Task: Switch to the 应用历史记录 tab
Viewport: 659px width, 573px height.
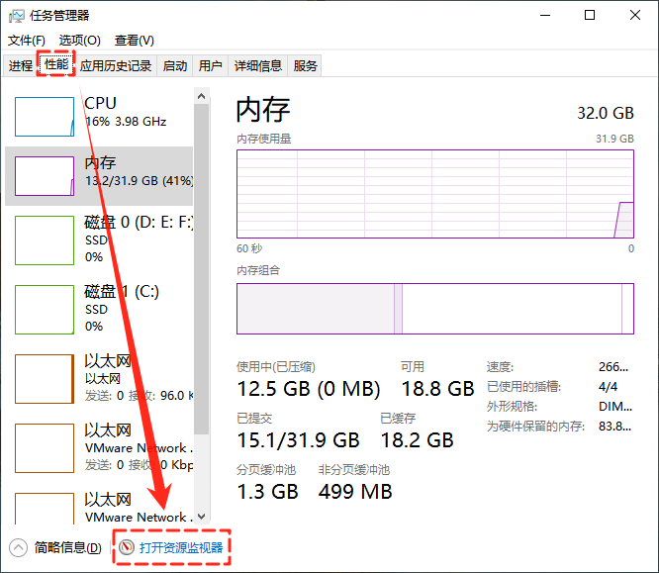Action: [116, 66]
